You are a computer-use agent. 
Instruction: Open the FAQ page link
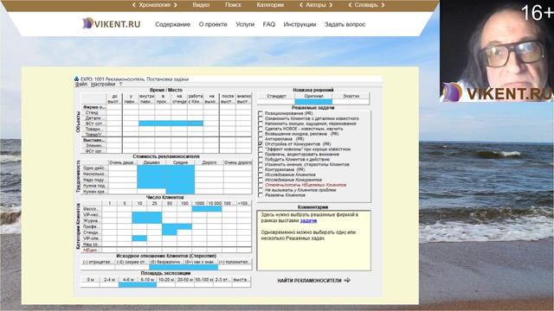(x=269, y=24)
